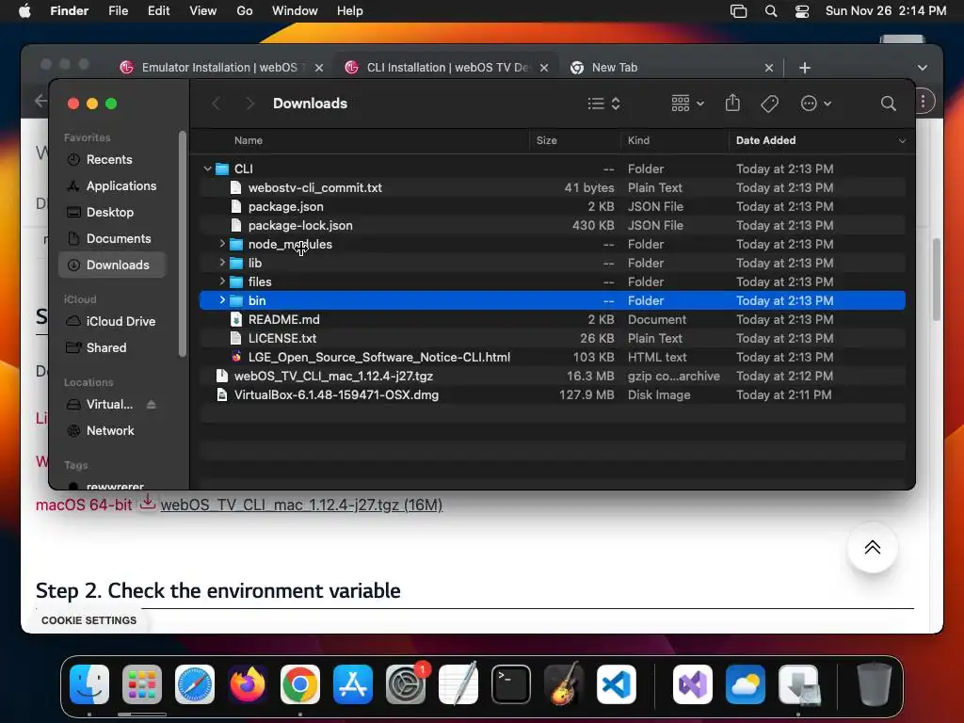Open Trash from the Dock
The height and width of the screenshot is (723, 964).
pos(874,684)
